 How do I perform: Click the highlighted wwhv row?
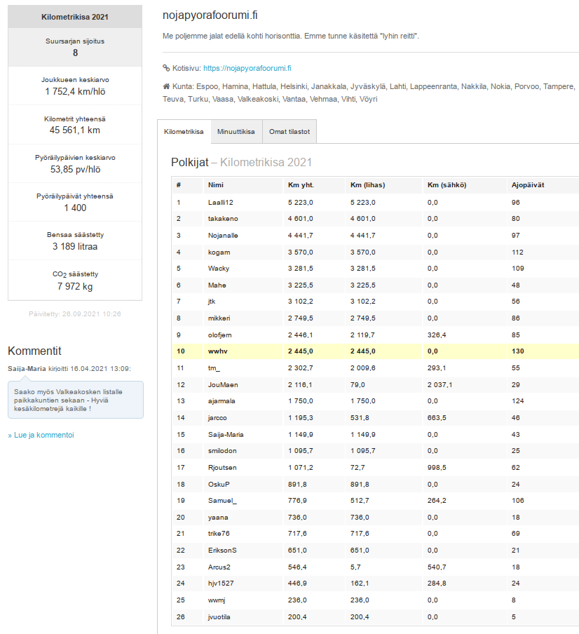pos(375,351)
